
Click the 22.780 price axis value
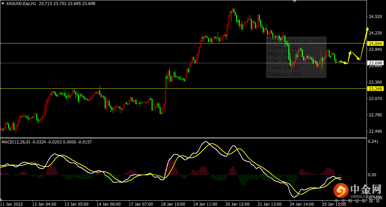pyautogui.click(x=375, y=115)
